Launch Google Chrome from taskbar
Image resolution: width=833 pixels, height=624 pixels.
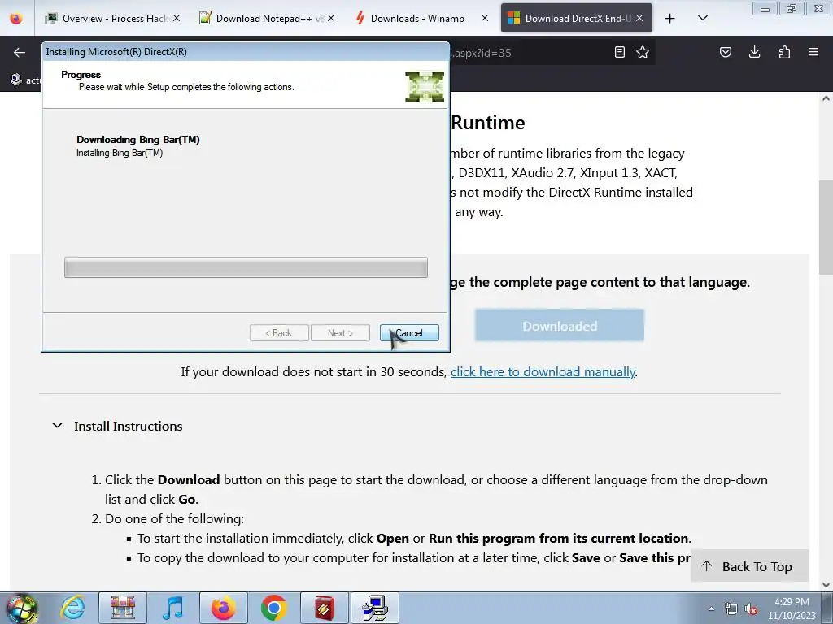[273, 608]
